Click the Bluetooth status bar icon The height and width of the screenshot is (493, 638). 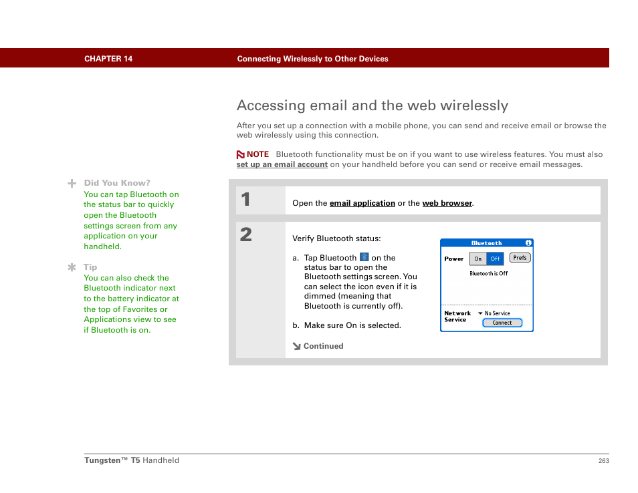tap(364, 257)
